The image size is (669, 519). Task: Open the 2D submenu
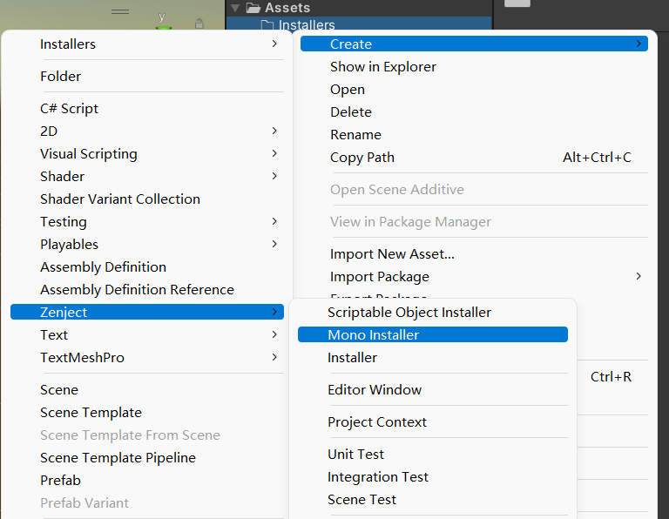click(x=146, y=131)
